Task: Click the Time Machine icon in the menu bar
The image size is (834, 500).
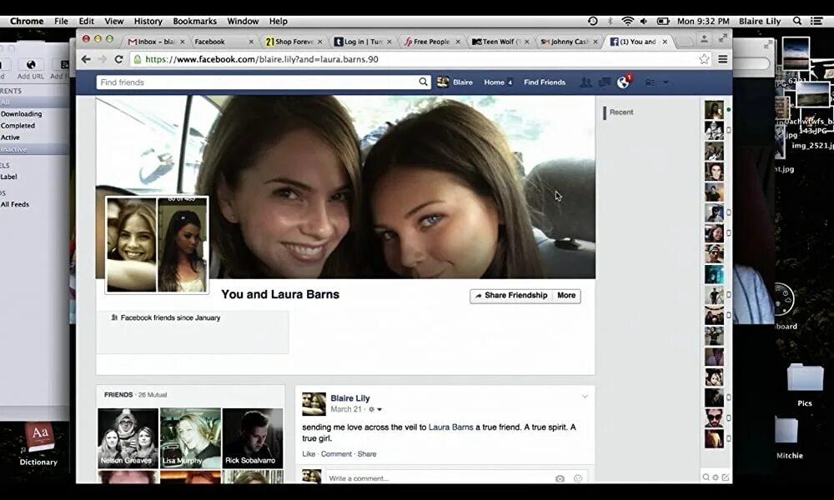Action: pos(592,22)
